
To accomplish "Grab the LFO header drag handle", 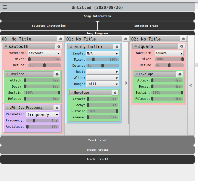I will [7, 108].
